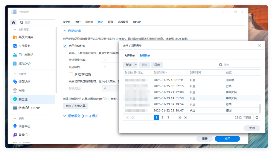Click the 新增 button

tap(129, 65)
